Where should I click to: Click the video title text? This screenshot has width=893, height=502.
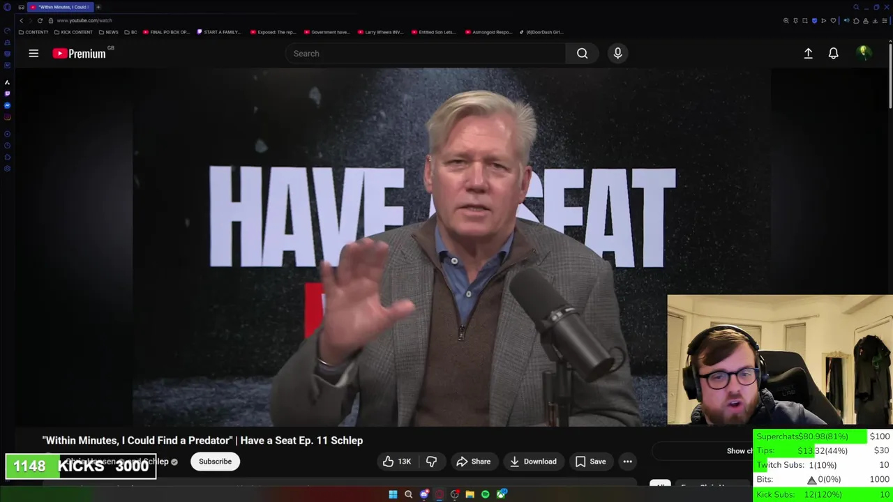[202, 440]
